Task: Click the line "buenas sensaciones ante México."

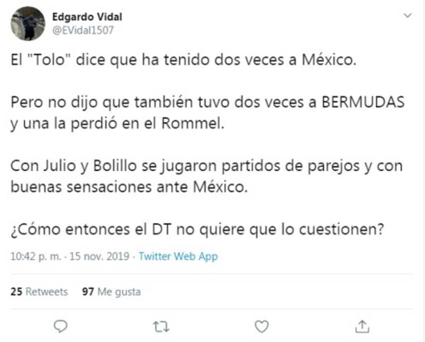Action: [129, 188]
